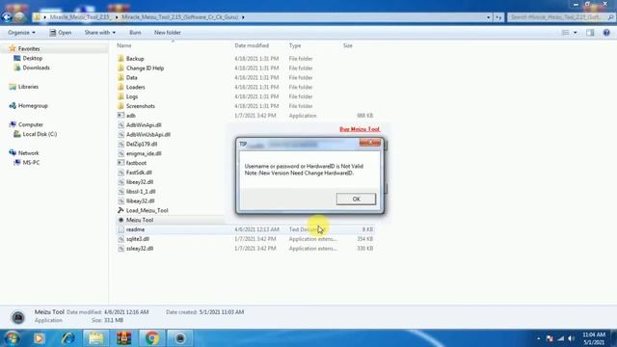Open the Buy Meizu Tool link
Image resolution: width=617 pixels, height=347 pixels.
pyautogui.click(x=360, y=129)
